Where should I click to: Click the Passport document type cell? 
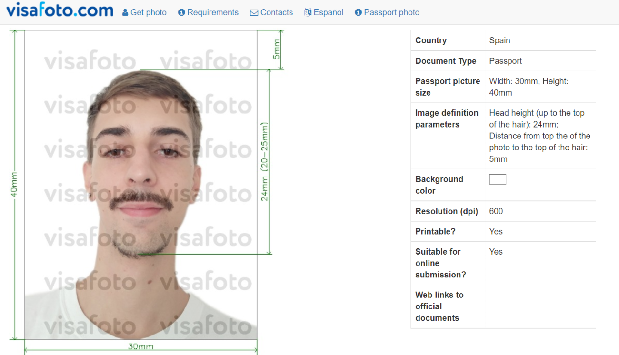coord(506,61)
